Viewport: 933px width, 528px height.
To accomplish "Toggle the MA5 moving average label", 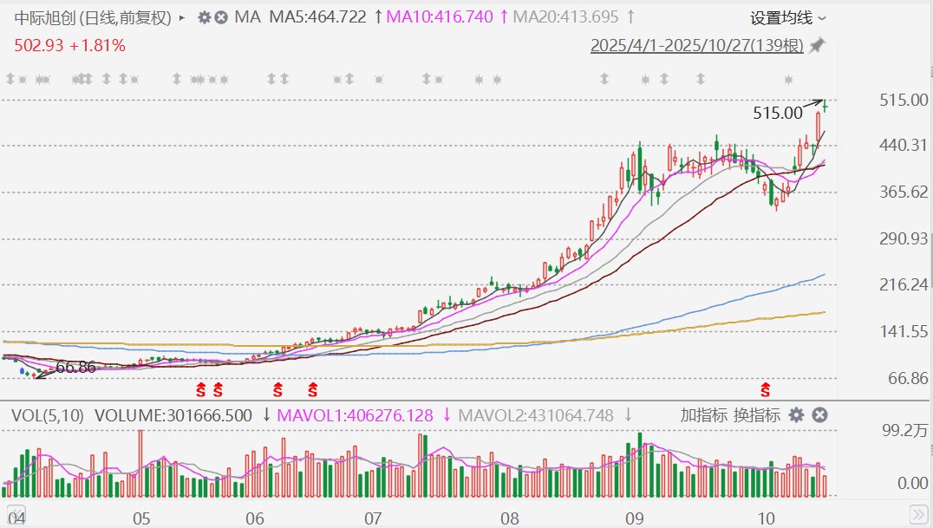I will (x=317, y=17).
